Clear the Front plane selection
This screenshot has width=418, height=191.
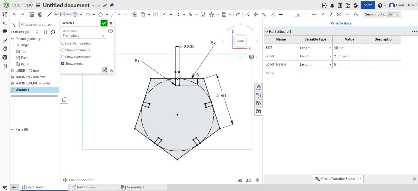click(103, 36)
